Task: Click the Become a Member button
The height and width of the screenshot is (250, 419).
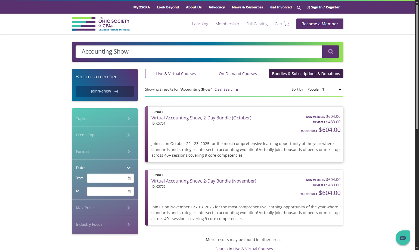Action: click(320, 24)
